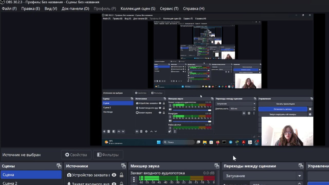This screenshot has height=185, width=329.
Task: Open Telegram icon in preview taskbar
Action: pos(231,142)
